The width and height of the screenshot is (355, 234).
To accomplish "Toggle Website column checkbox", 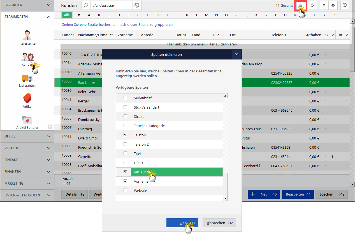I will click(x=125, y=191).
